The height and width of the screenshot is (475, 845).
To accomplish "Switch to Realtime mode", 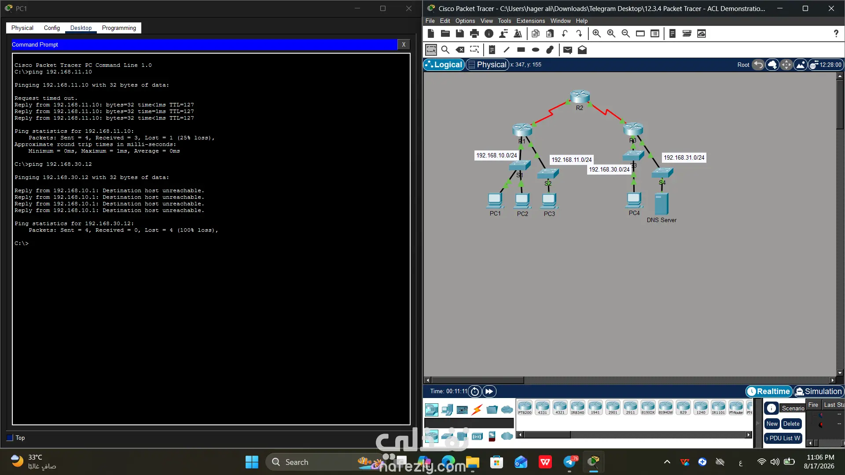I will [x=769, y=391].
